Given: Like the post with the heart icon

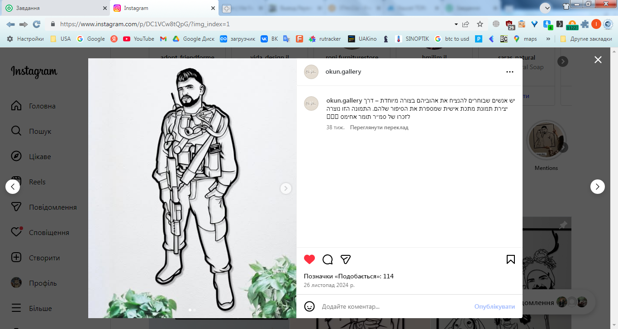Looking at the screenshot, I should click(309, 259).
